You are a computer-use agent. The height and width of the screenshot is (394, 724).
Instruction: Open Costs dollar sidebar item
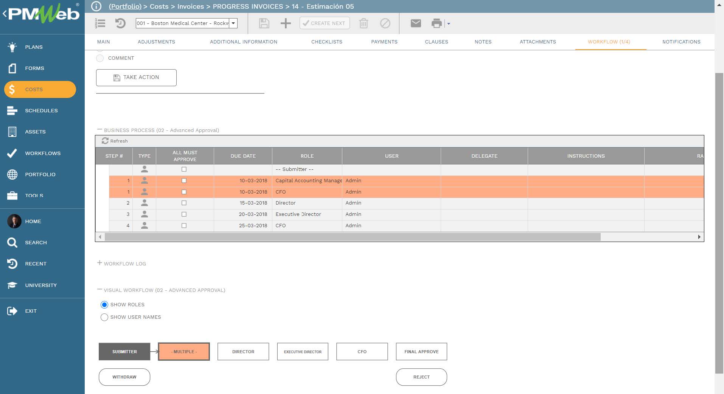(40, 89)
